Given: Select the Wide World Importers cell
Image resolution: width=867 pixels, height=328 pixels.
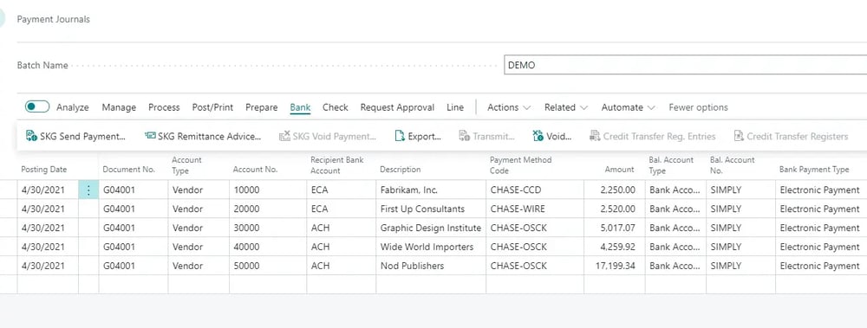Looking at the screenshot, I should tap(431, 247).
